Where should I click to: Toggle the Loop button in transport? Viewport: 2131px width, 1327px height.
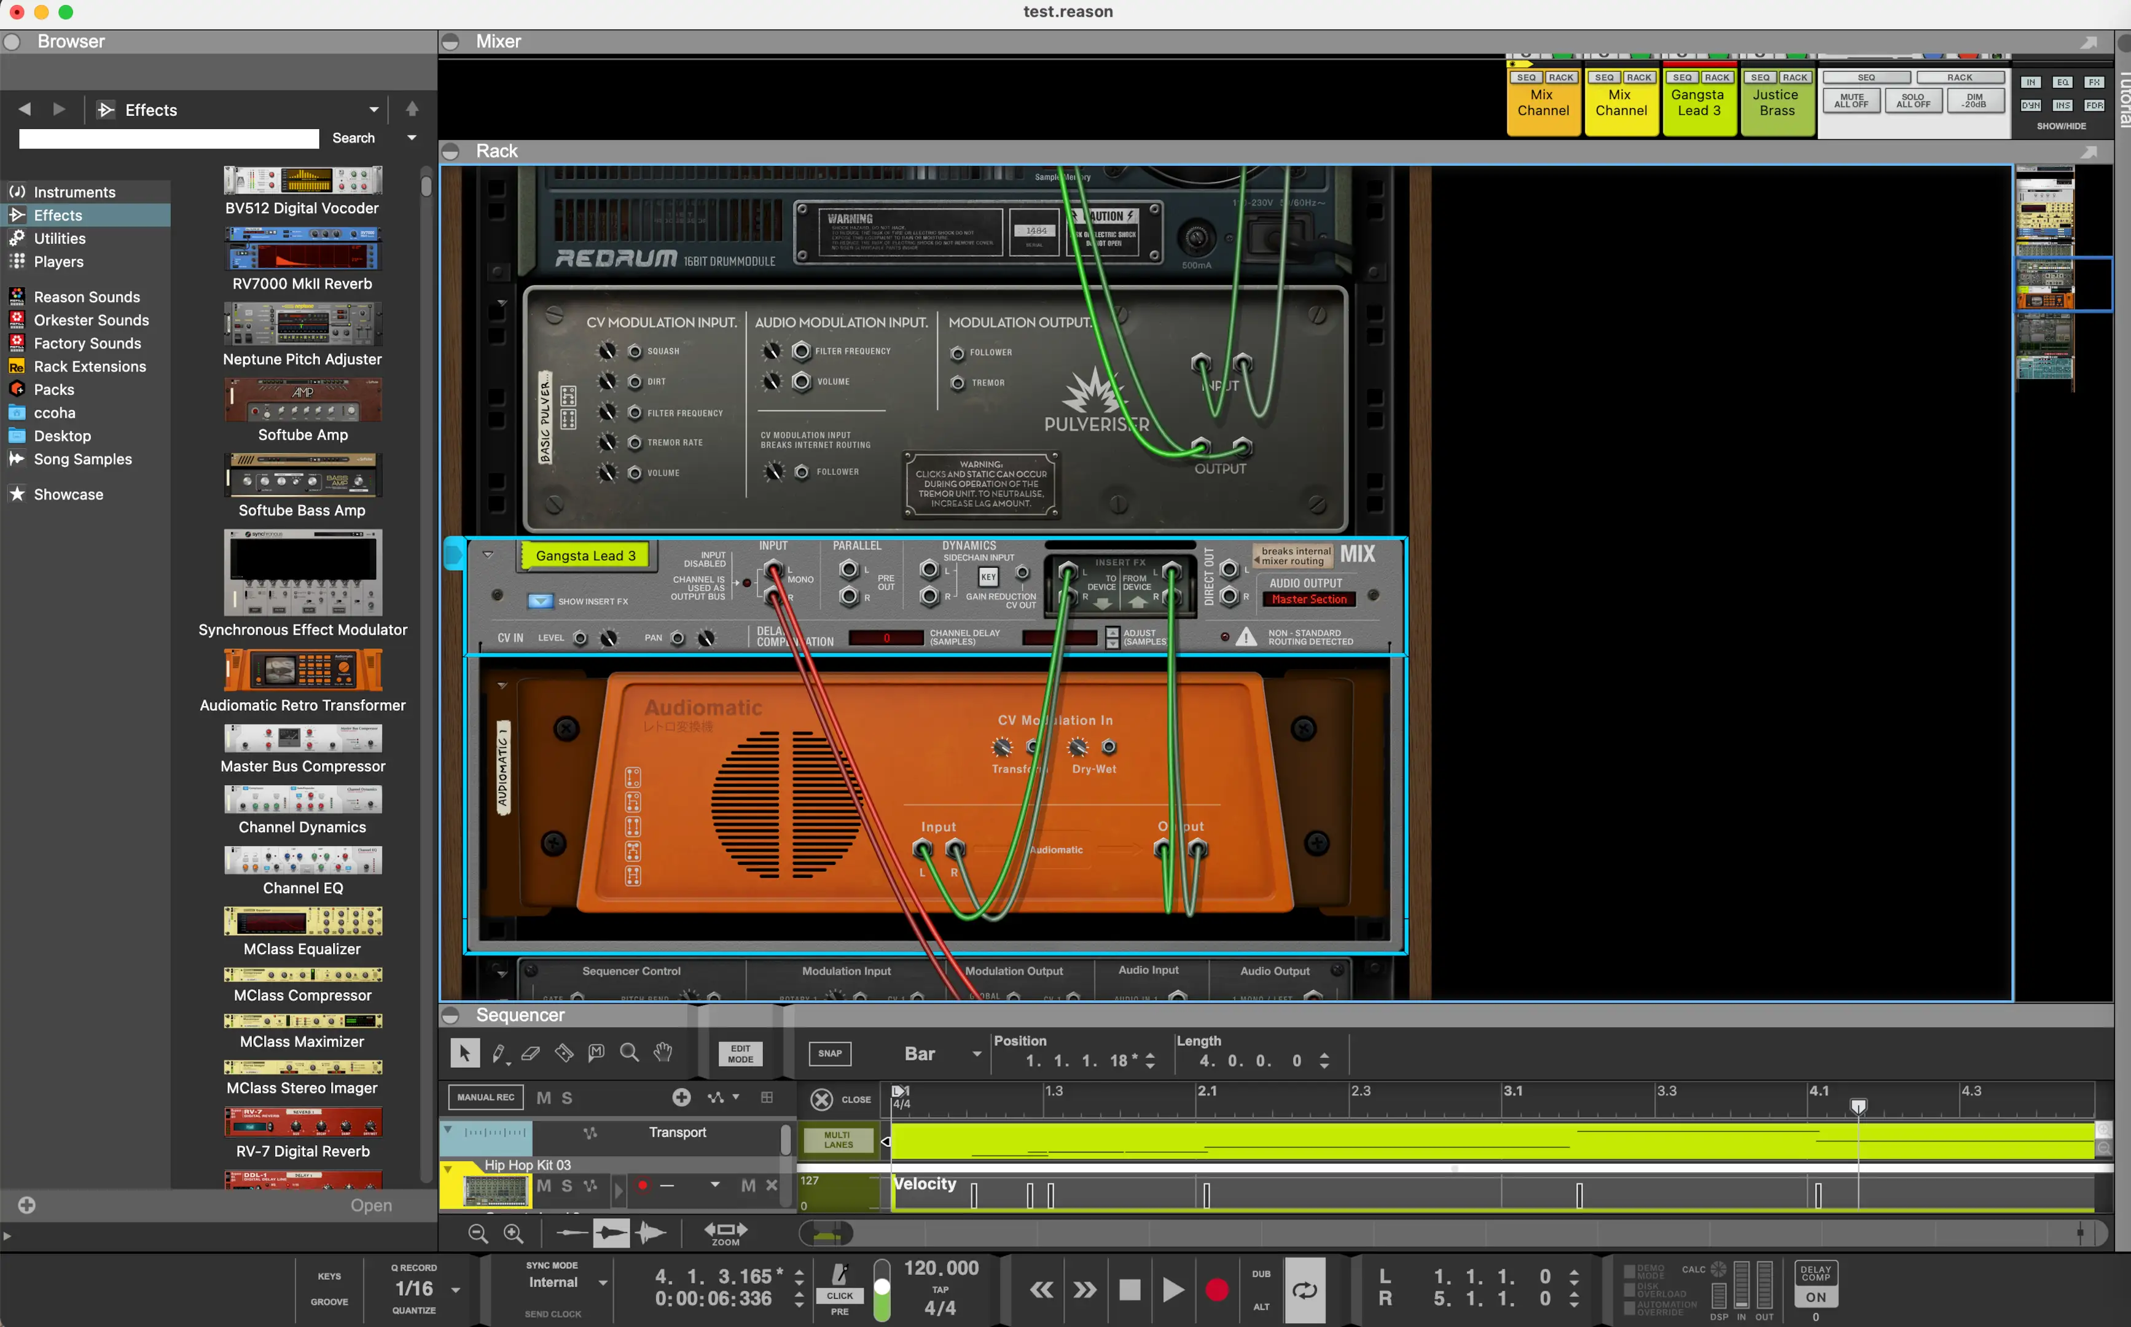pyautogui.click(x=1304, y=1290)
